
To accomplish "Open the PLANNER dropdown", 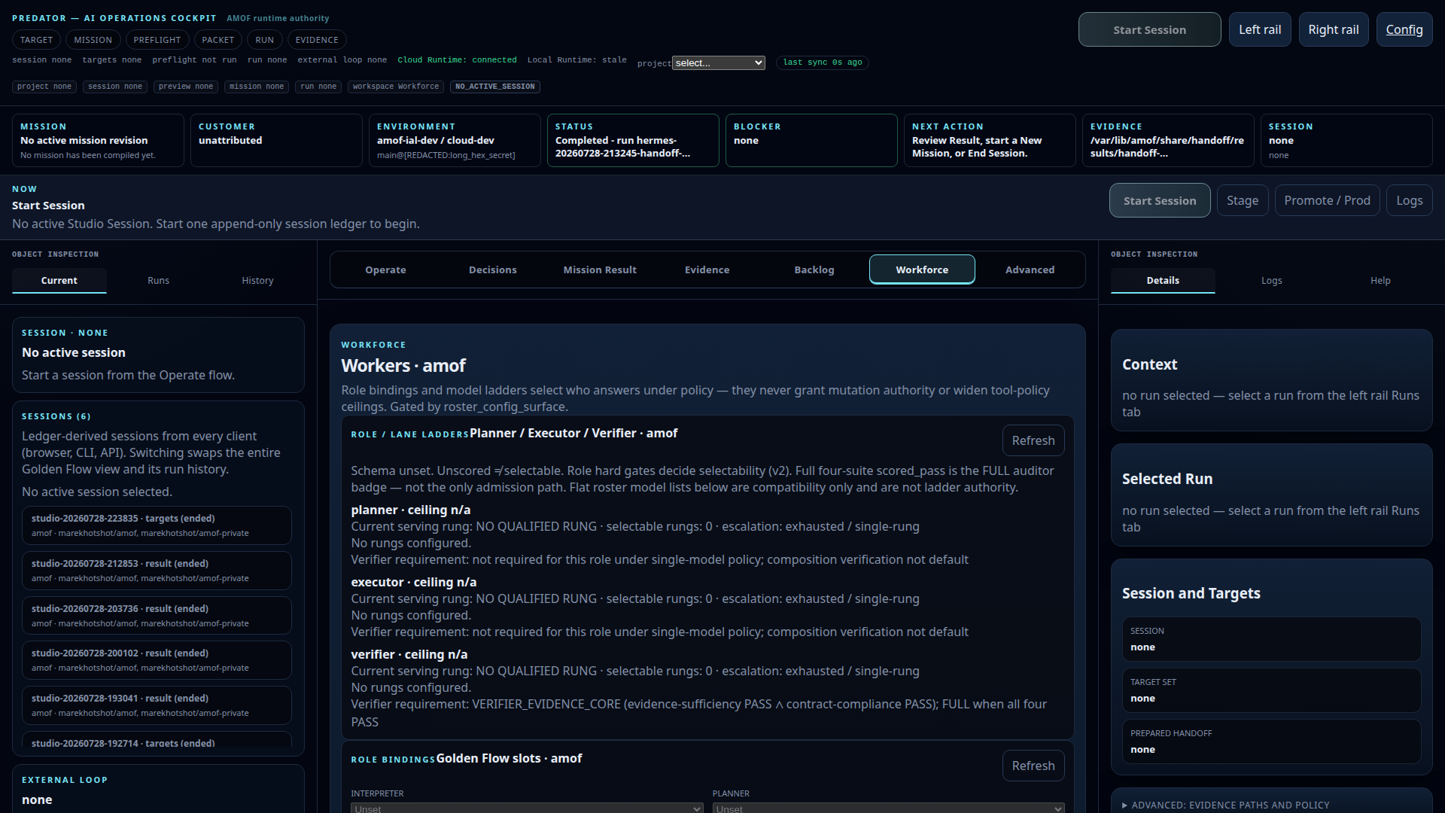I will (888, 808).
